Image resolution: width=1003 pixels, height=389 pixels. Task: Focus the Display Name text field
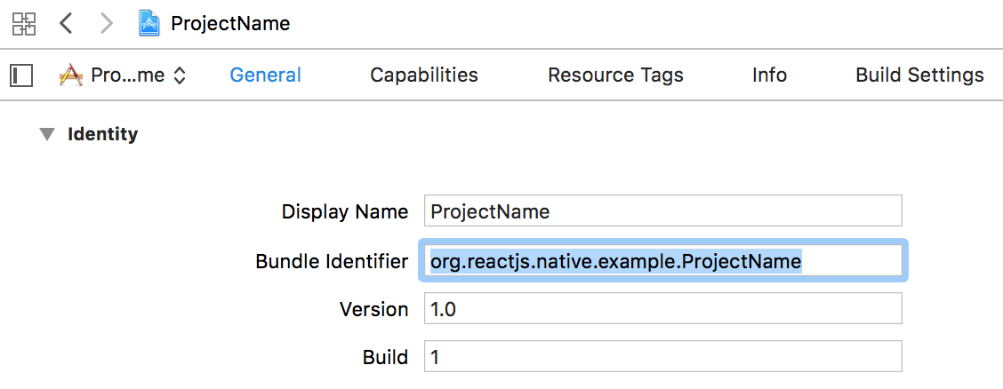coord(663,210)
